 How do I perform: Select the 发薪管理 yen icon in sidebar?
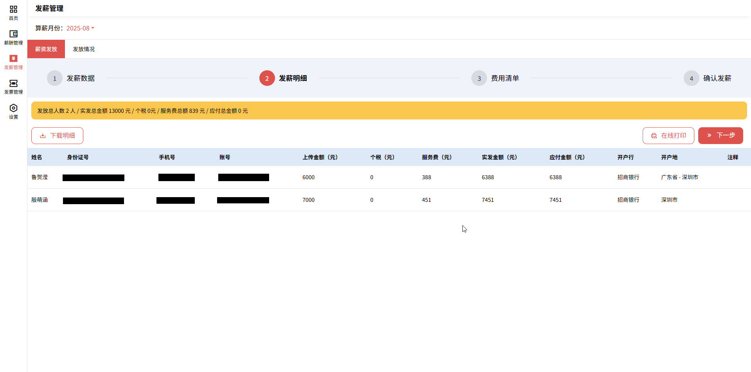tap(13, 59)
